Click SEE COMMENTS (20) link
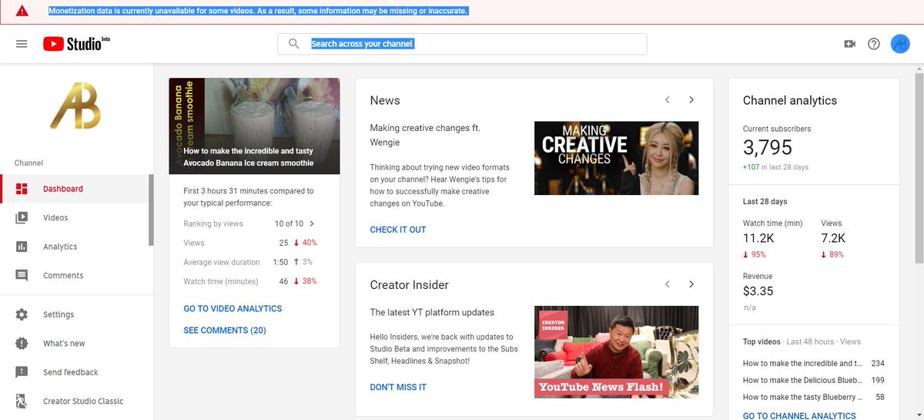Image resolution: width=924 pixels, height=420 pixels. tap(225, 330)
